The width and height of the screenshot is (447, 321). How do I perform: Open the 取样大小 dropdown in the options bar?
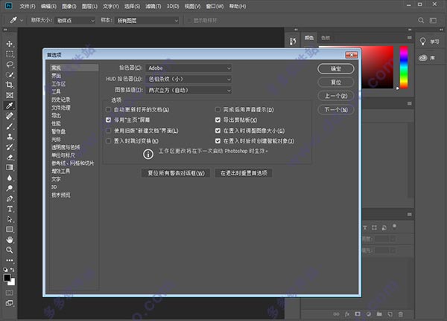[x=74, y=21]
